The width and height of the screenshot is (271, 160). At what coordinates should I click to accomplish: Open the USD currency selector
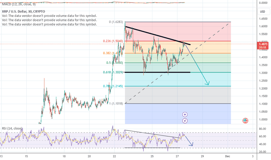(263, 12)
